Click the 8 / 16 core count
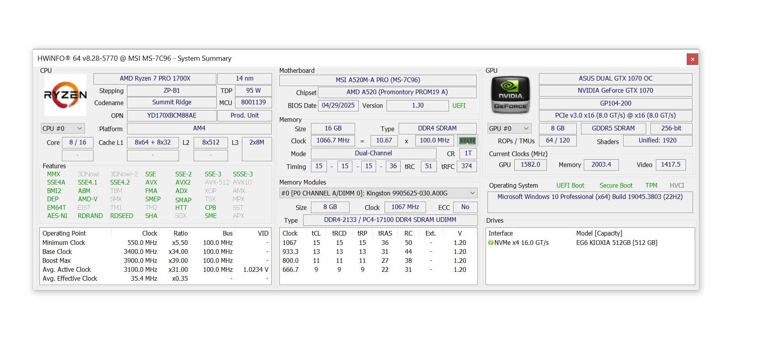Image resolution: width=758 pixels, height=343 pixels. click(x=78, y=142)
